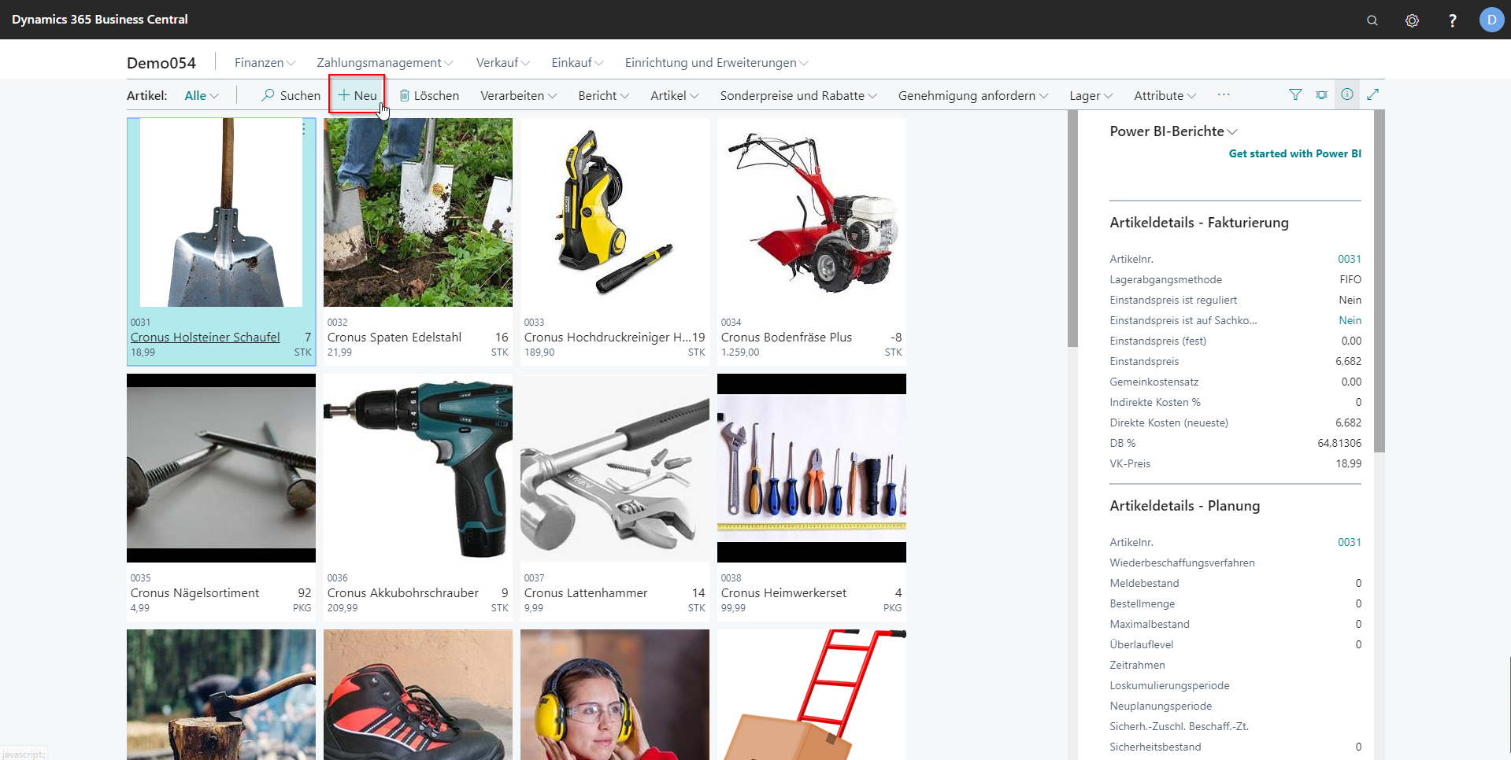Open the help question mark

(1453, 20)
